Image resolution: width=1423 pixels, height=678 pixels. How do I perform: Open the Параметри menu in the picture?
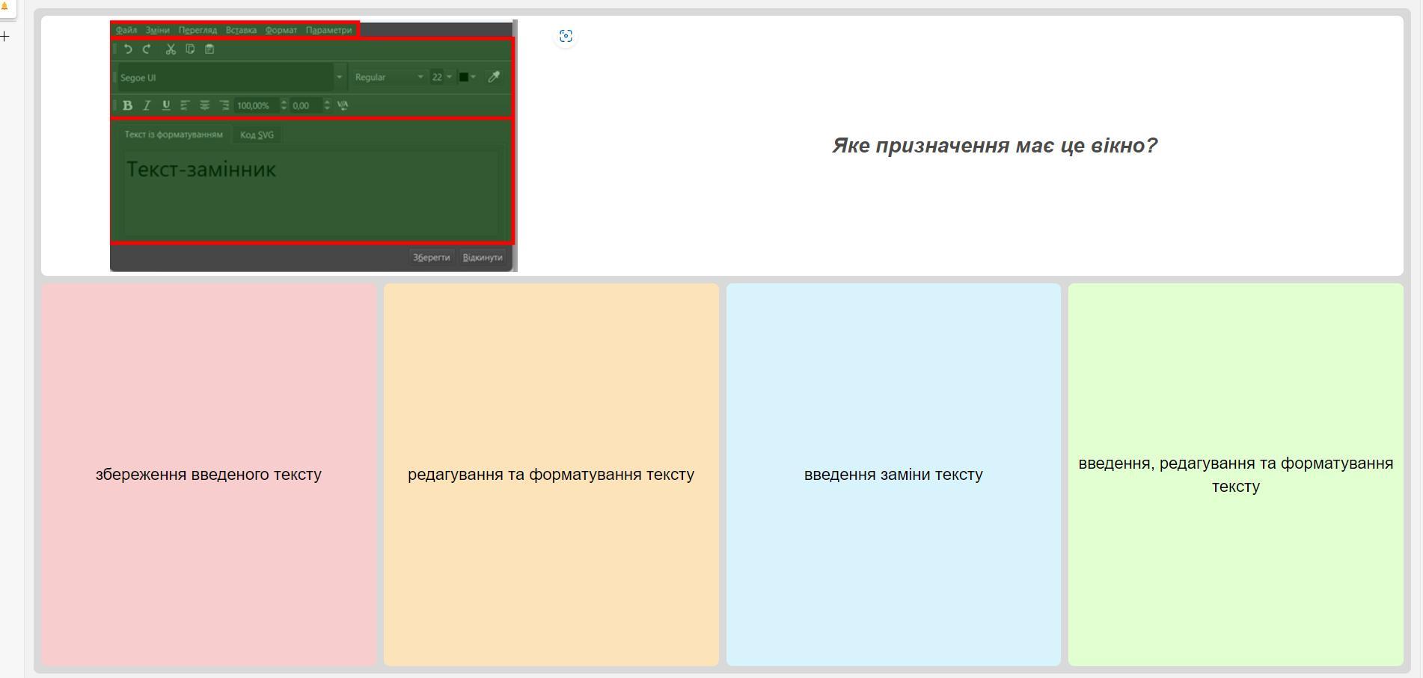click(328, 30)
